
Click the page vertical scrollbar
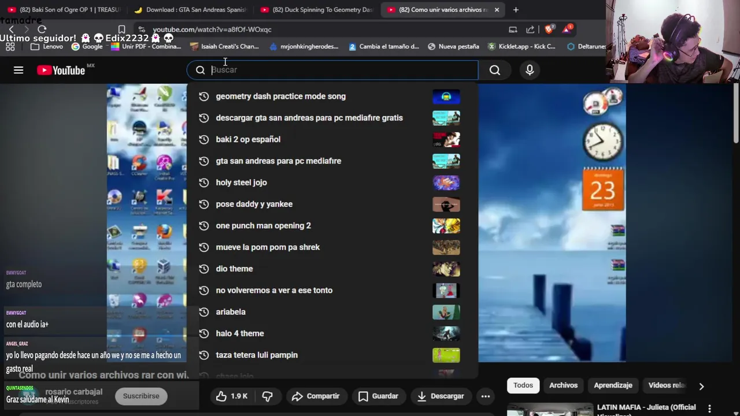pyautogui.click(x=736, y=113)
